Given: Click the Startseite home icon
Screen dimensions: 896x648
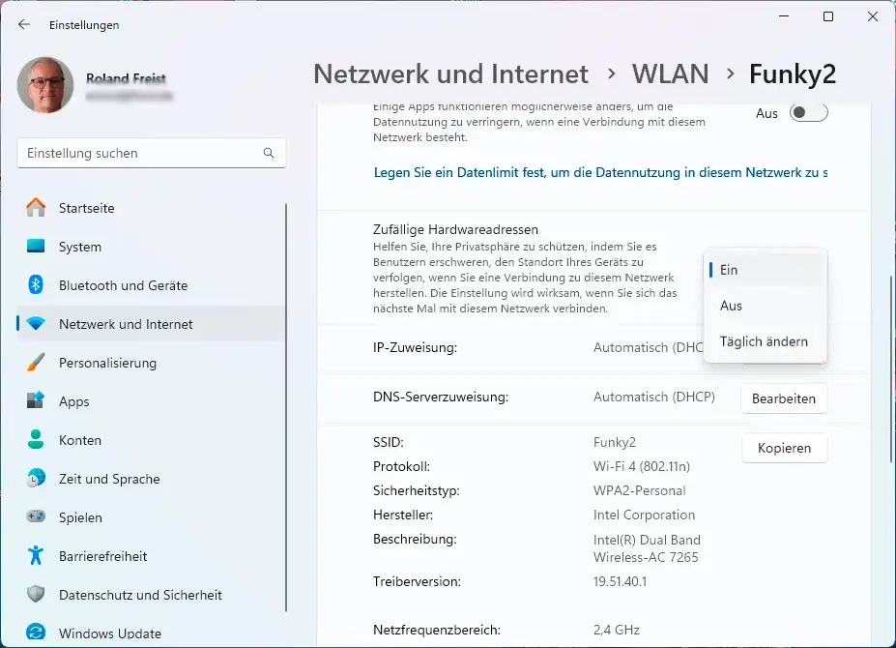Looking at the screenshot, I should [x=36, y=208].
